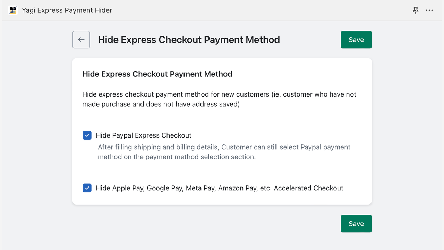Click the left-pointing arrow button

click(x=81, y=39)
